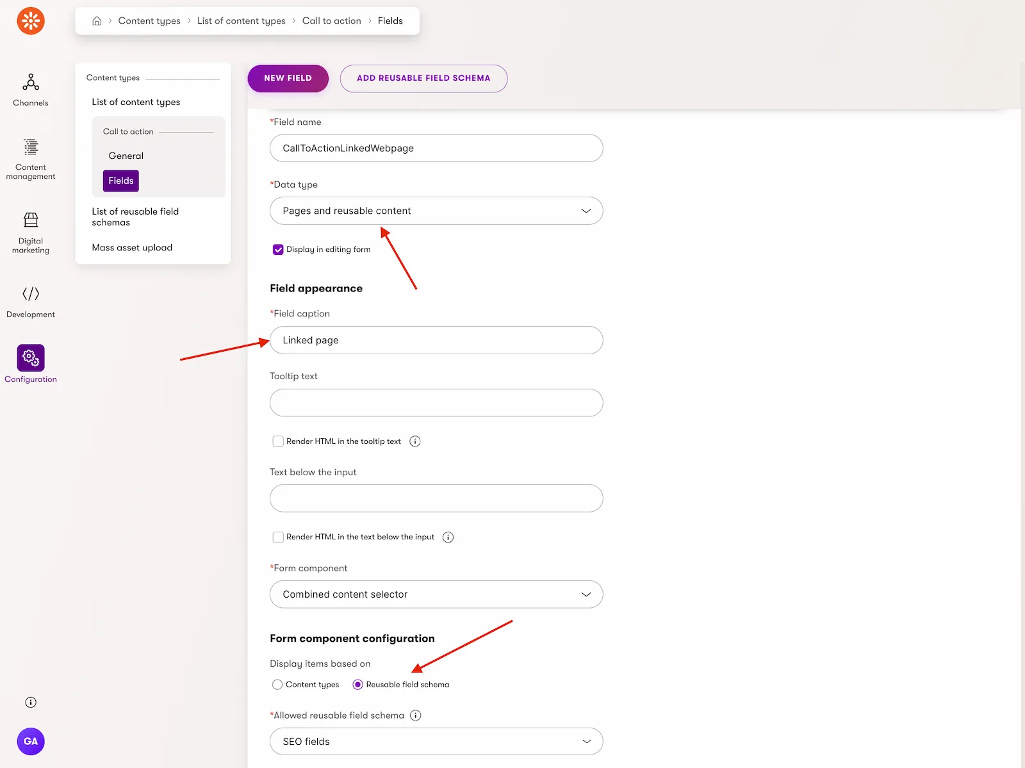The image size is (1025, 768).
Task: Select the Content types radio option
Action: pyautogui.click(x=277, y=685)
